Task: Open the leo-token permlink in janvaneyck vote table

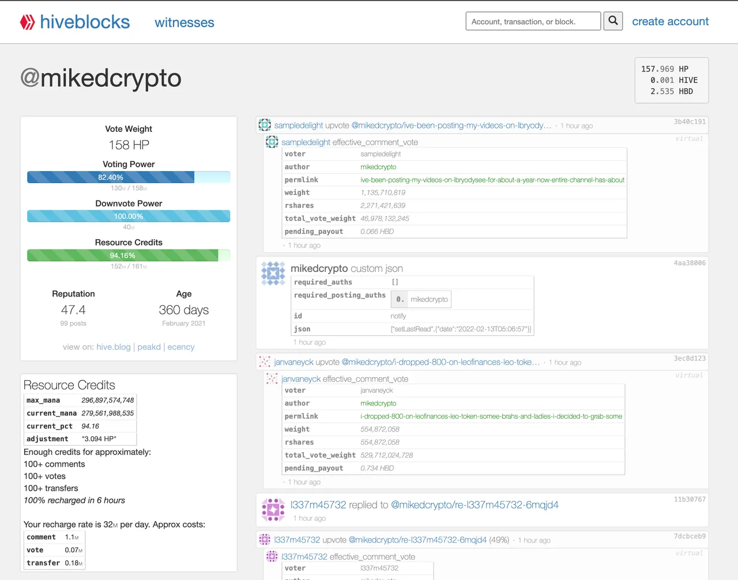Action: tap(491, 416)
